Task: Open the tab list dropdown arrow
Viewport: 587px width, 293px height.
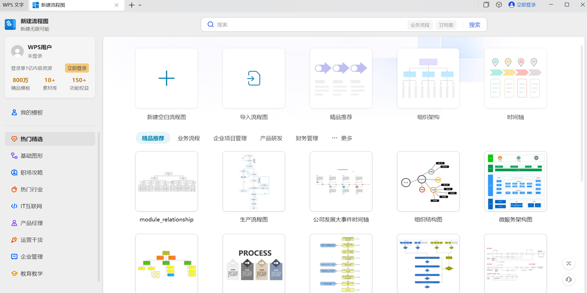Action: (140, 5)
